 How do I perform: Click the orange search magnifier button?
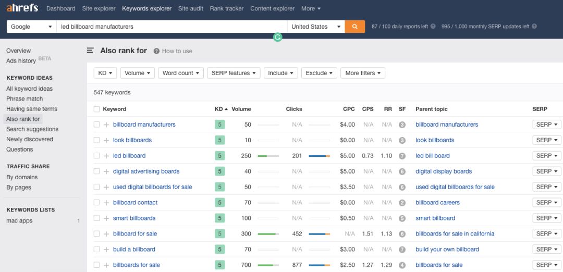click(355, 27)
